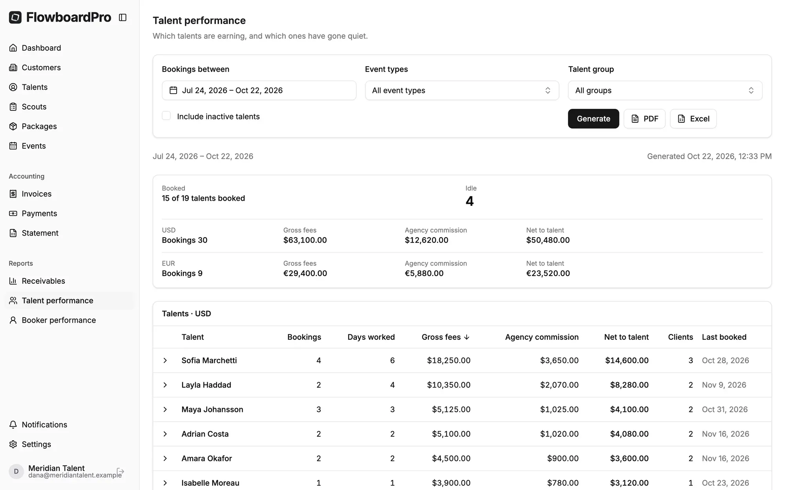Click the Events calendar icon
The height and width of the screenshot is (490, 785).
tap(13, 146)
